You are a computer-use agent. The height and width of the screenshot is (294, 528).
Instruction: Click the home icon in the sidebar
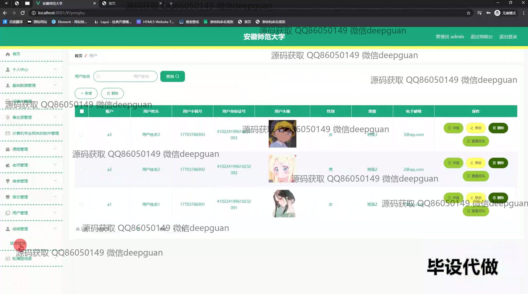pos(8,54)
